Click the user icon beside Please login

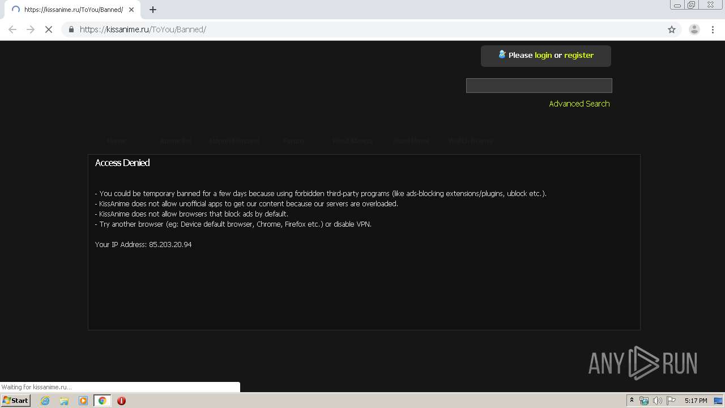[502, 54]
